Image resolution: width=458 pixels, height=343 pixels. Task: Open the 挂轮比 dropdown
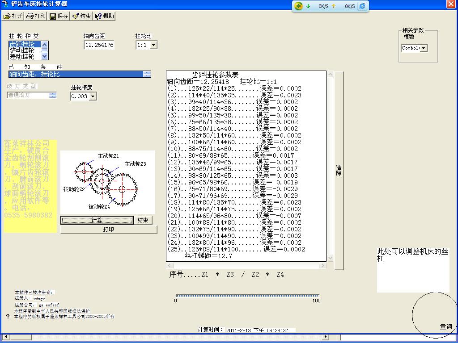(x=154, y=45)
